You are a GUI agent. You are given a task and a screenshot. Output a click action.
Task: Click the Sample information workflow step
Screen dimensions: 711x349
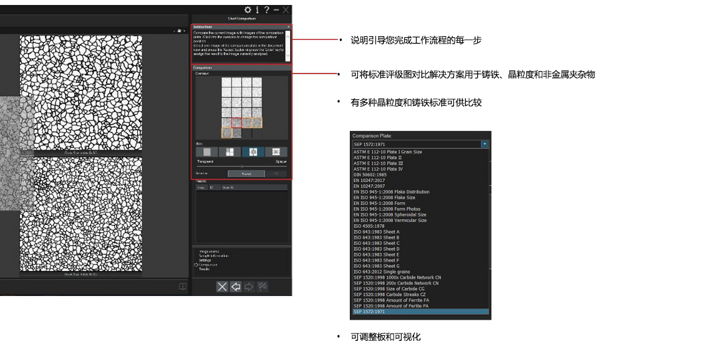click(x=213, y=256)
